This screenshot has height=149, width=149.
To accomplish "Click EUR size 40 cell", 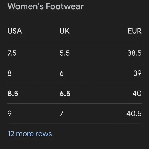I will [x=137, y=94].
